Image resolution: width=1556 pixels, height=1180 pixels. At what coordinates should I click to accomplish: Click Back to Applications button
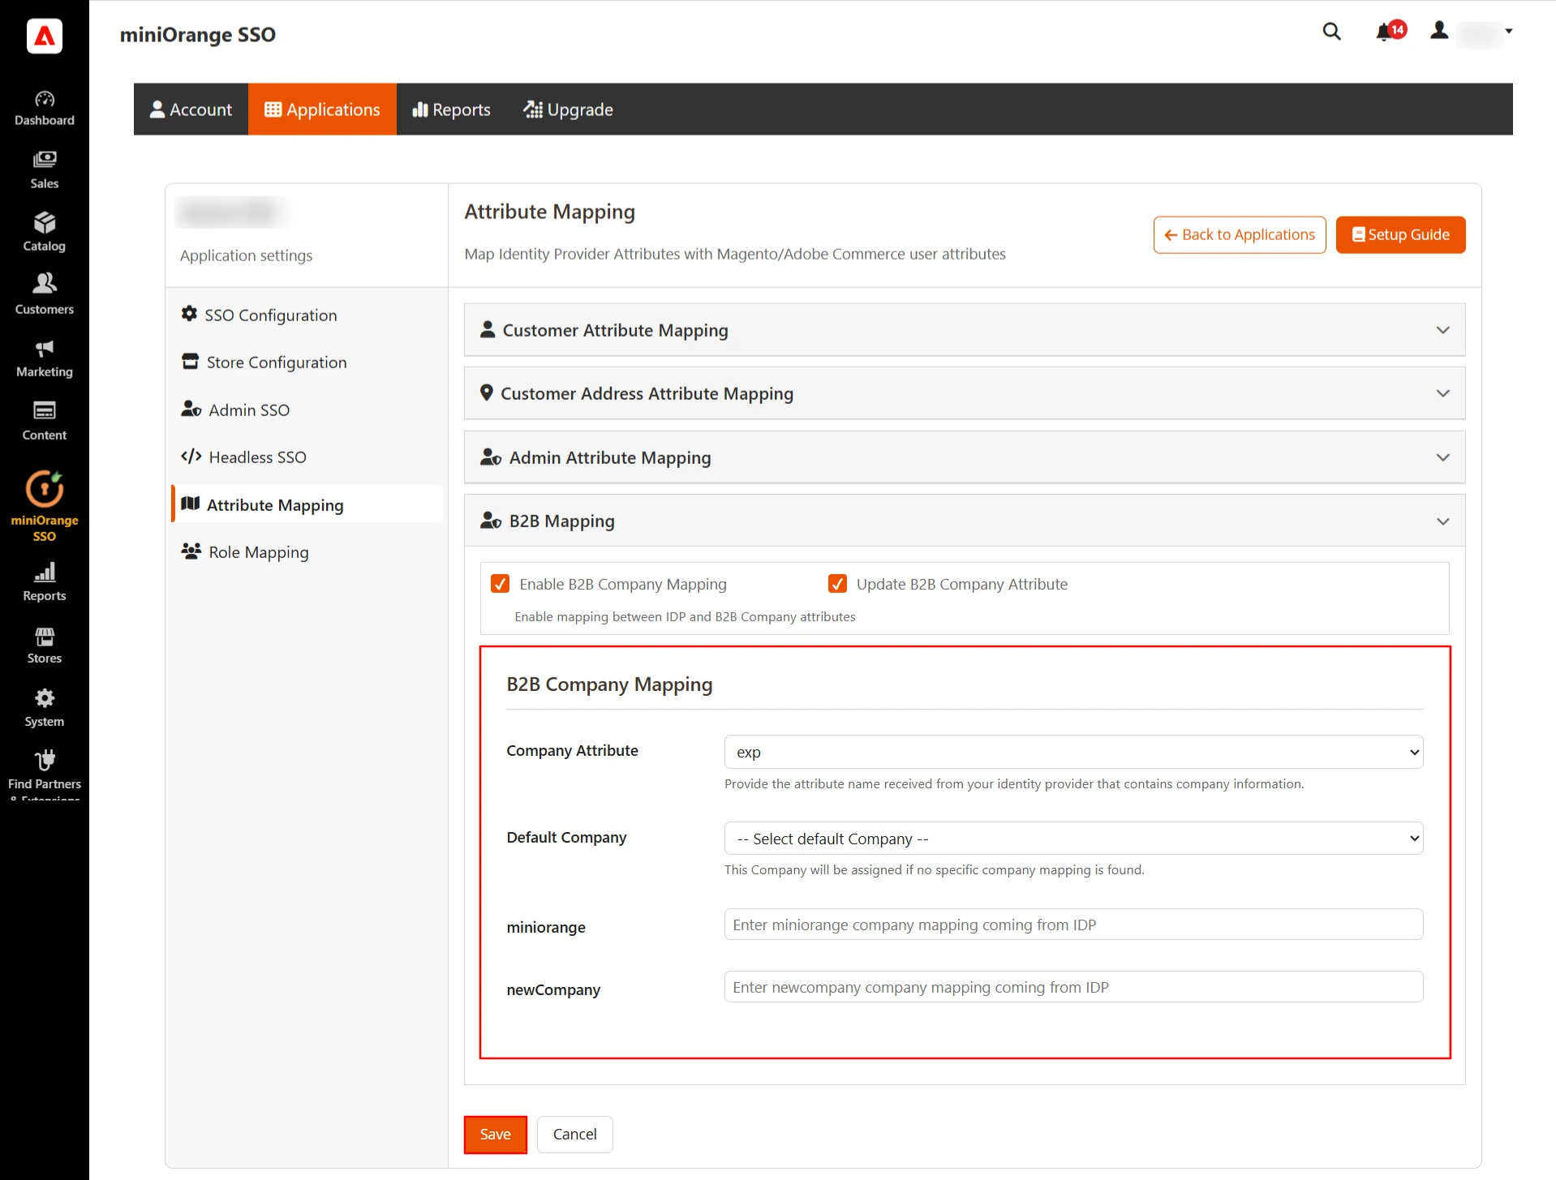1240,235
